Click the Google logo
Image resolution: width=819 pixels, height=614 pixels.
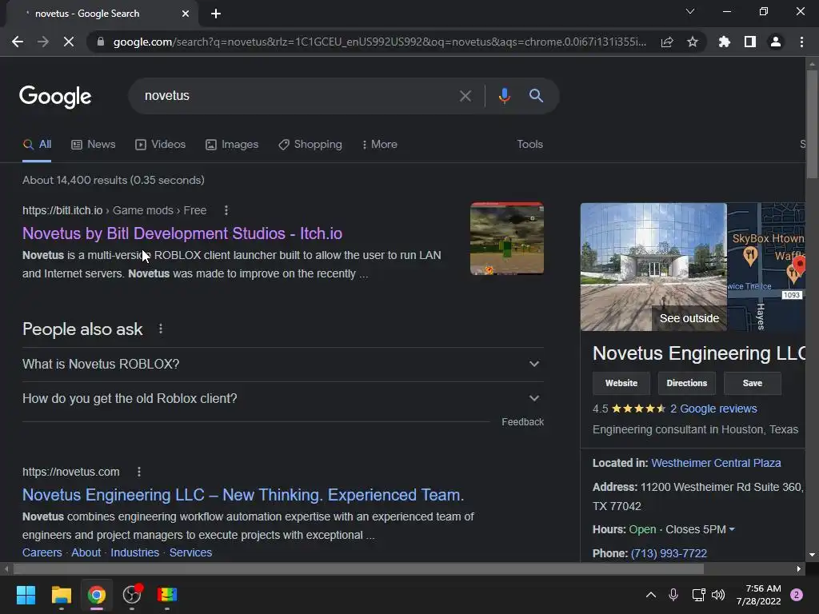point(55,96)
